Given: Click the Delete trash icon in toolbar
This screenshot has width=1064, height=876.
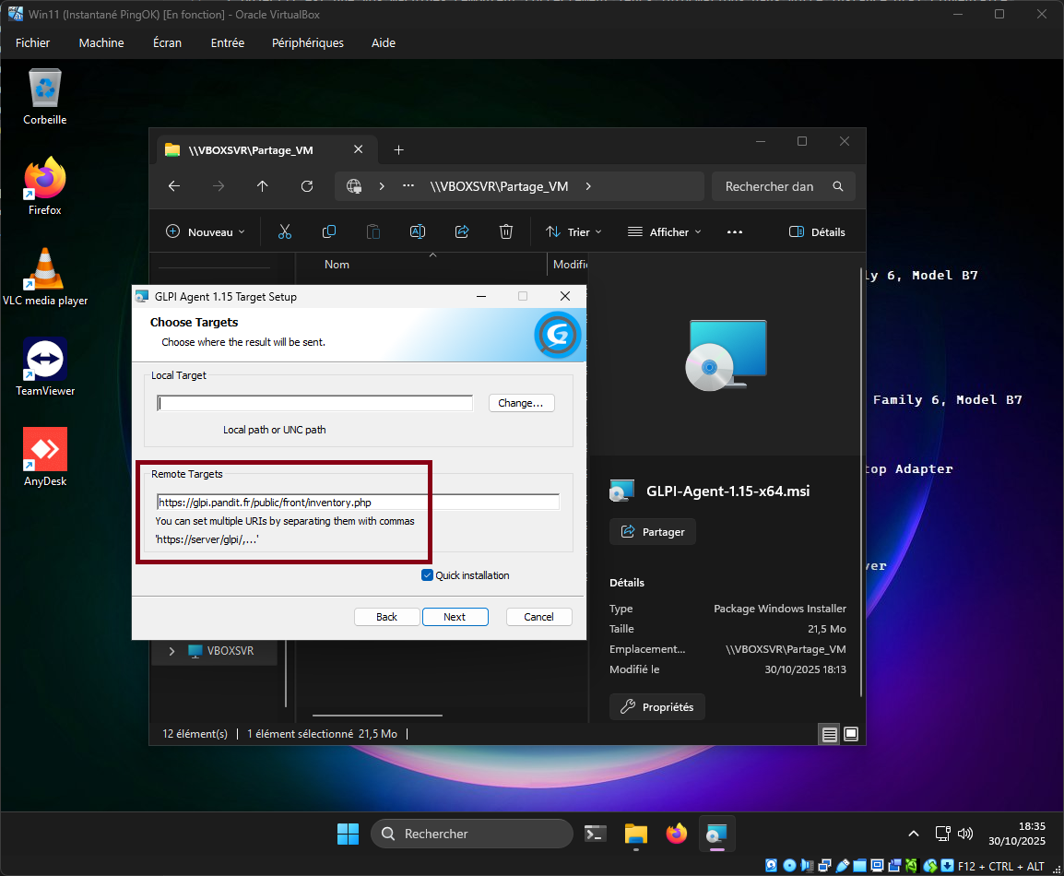Looking at the screenshot, I should pos(506,232).
